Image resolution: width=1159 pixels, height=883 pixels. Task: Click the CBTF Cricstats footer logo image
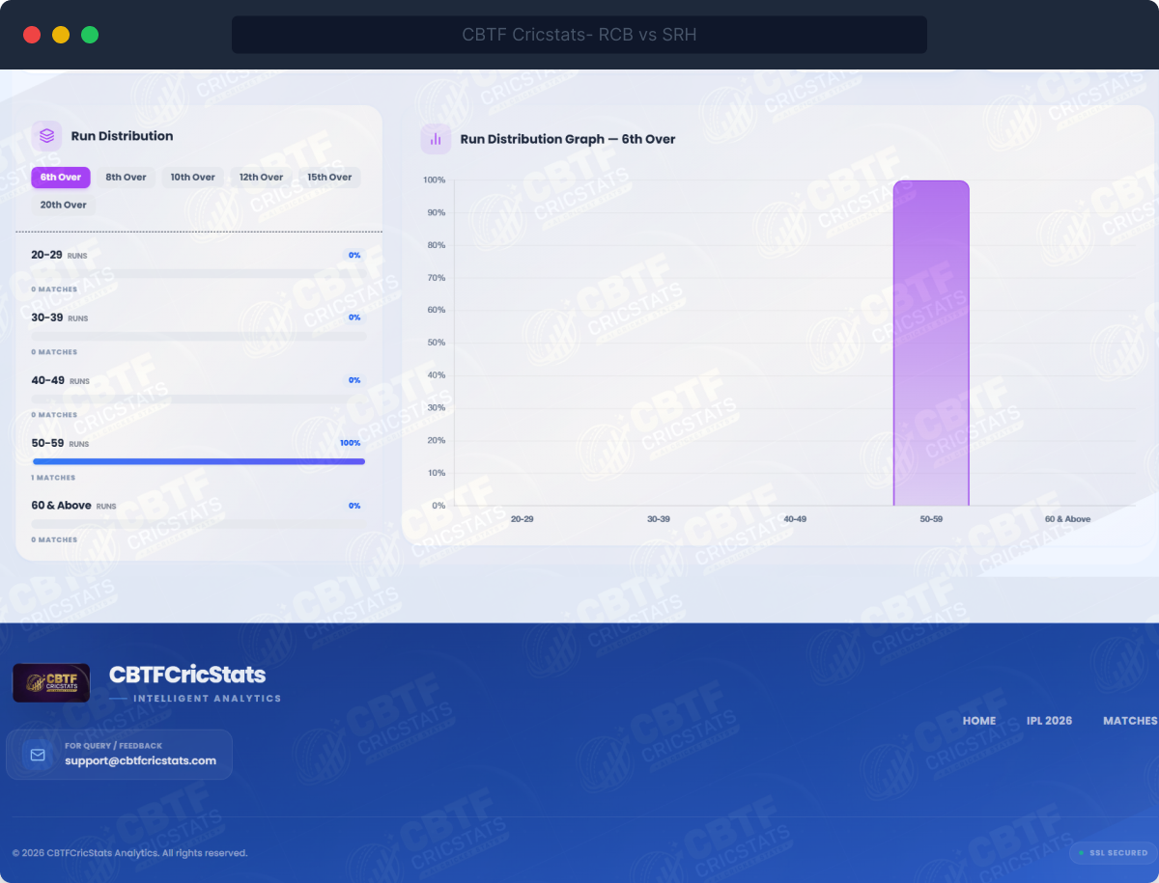(51, 682)
